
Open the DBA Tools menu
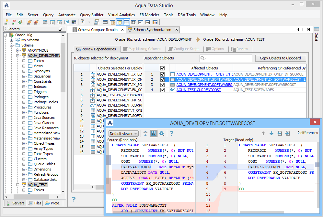pyautogui.click(x=187, y=15)
